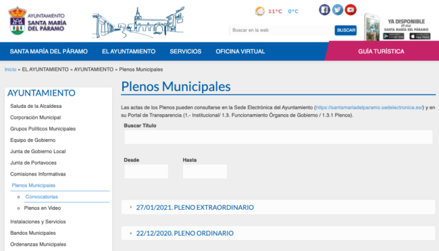
Task: Click the weather sun-cloud icon
Action: pos(259,11)
